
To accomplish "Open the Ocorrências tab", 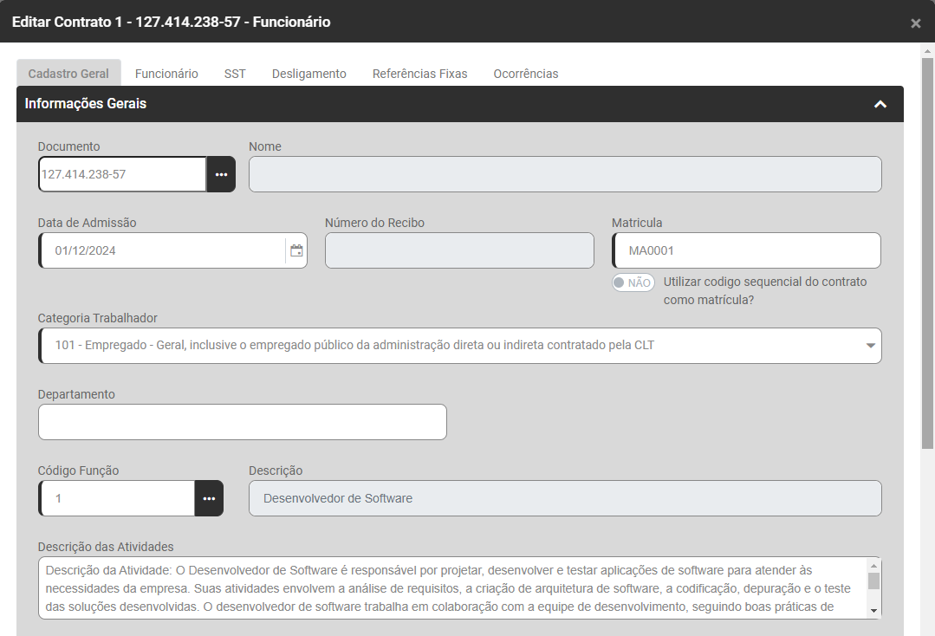I will (525, 74).
